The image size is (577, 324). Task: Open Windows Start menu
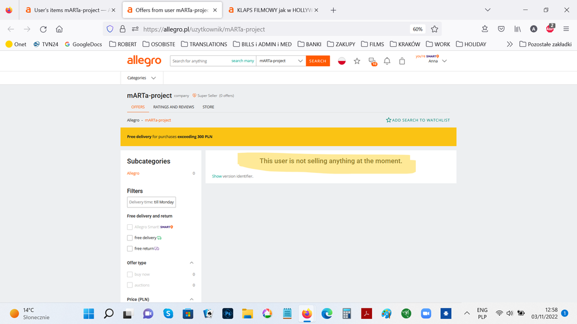89,314
